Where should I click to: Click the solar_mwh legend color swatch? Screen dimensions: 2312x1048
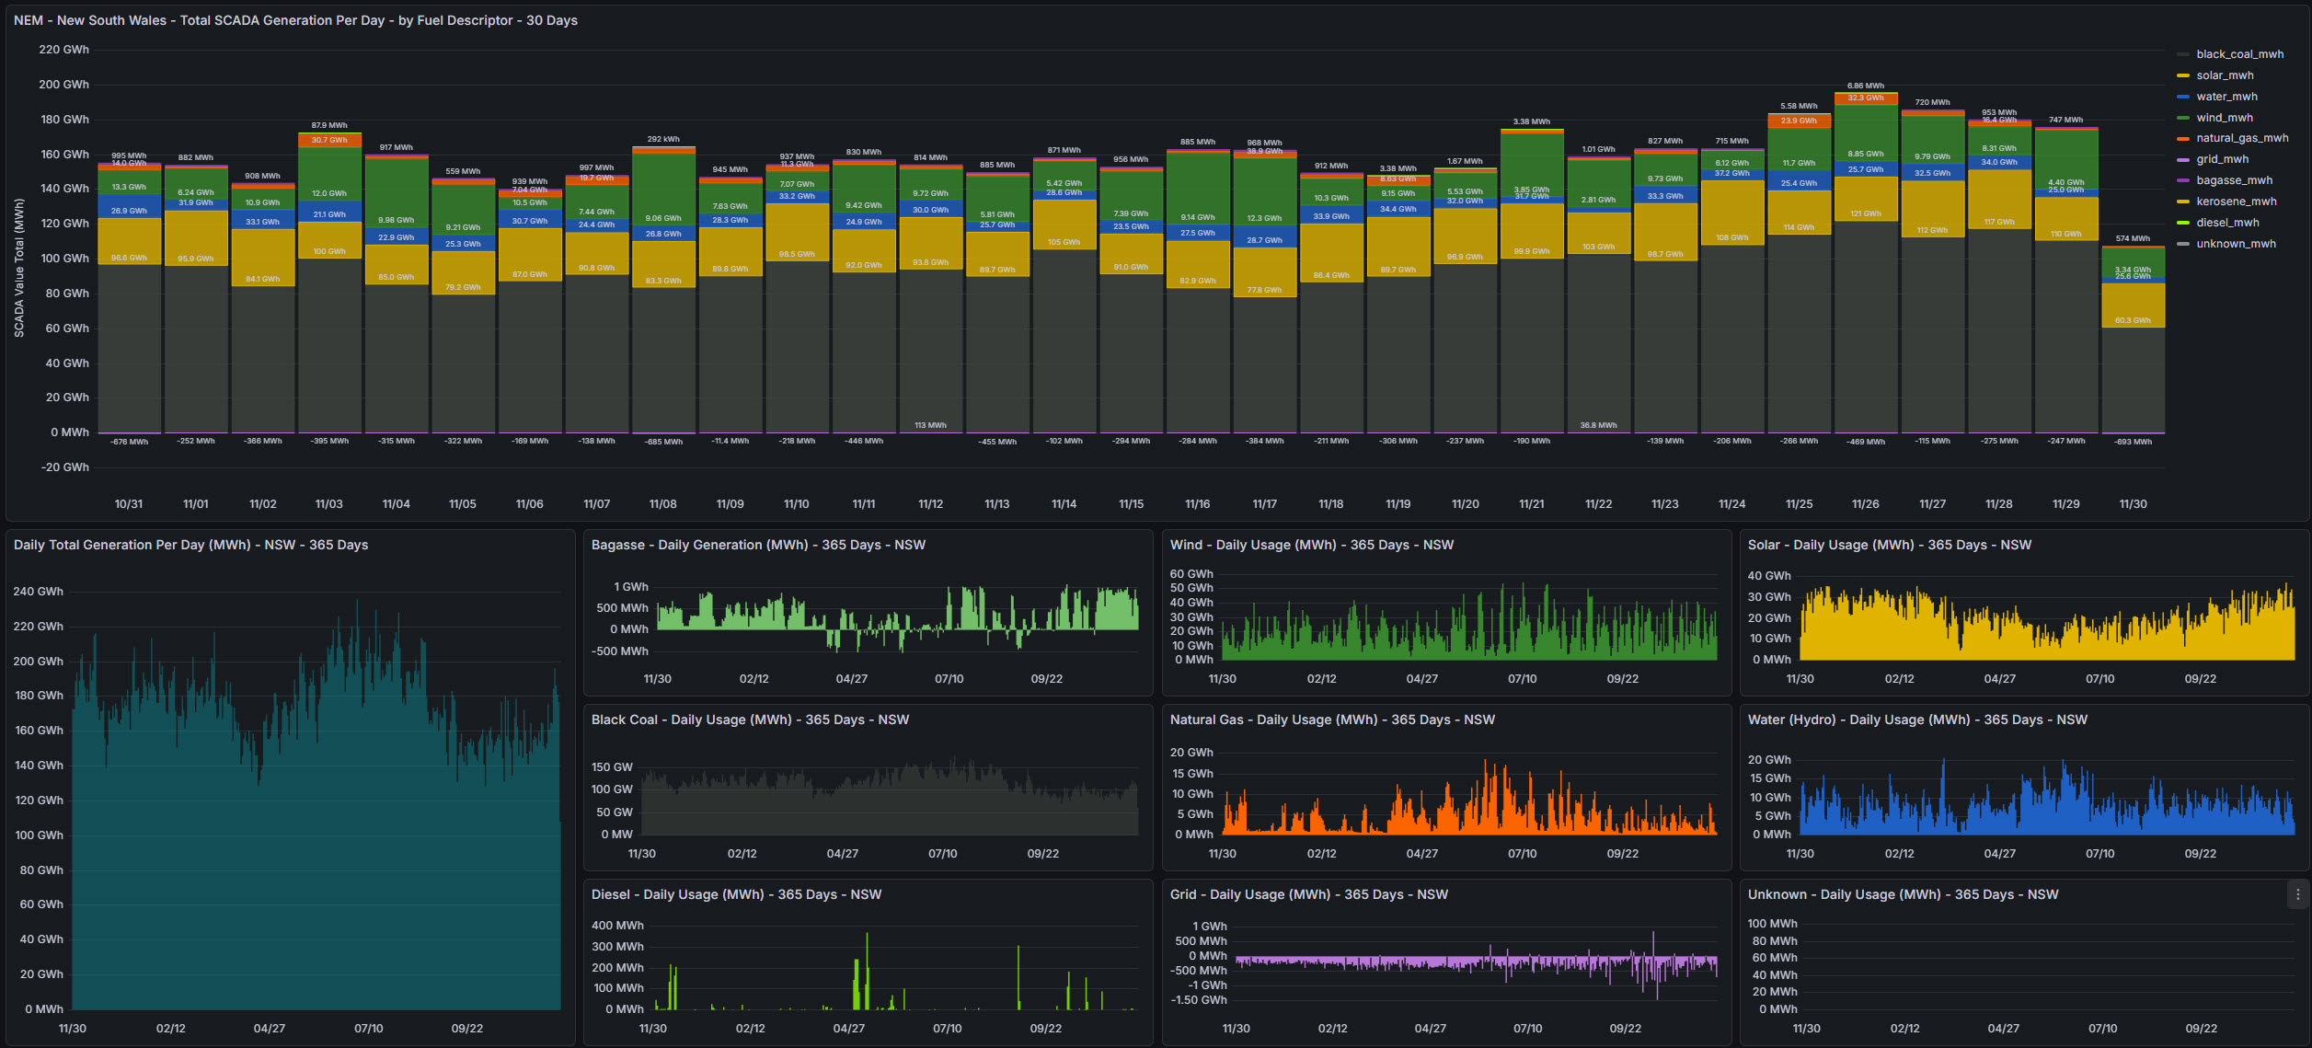pyautogui.click(x=2182, y=75)
